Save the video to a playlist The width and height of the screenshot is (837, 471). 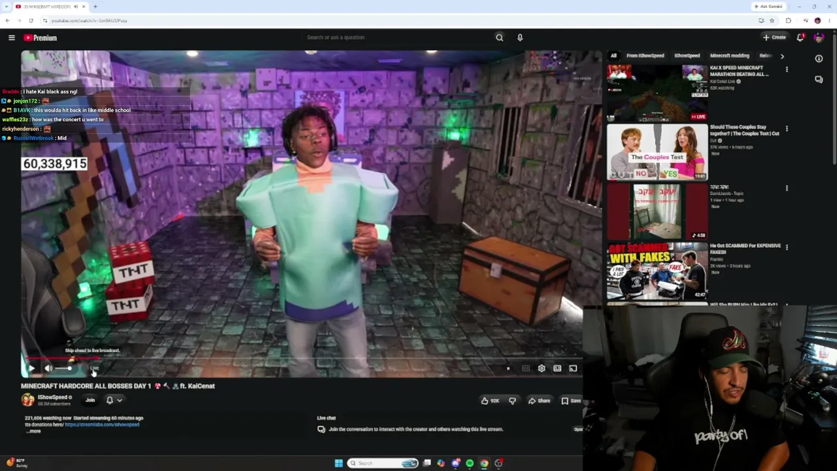point(571,400)
